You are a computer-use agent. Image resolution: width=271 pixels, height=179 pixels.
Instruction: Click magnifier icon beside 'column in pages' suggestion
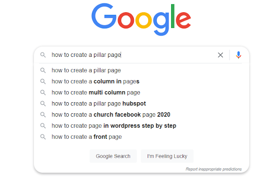point(43,81)
